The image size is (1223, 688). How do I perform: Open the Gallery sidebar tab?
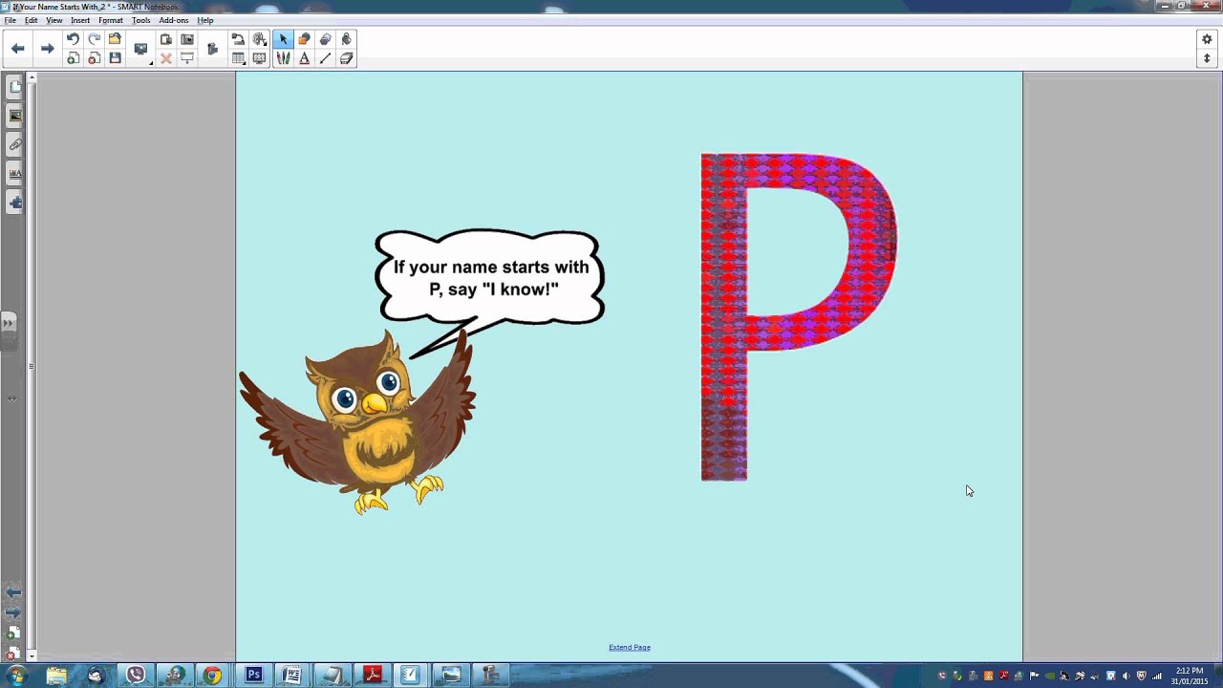[x=14, y=116]
